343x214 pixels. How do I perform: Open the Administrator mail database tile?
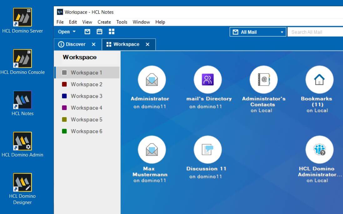(152, 80)
